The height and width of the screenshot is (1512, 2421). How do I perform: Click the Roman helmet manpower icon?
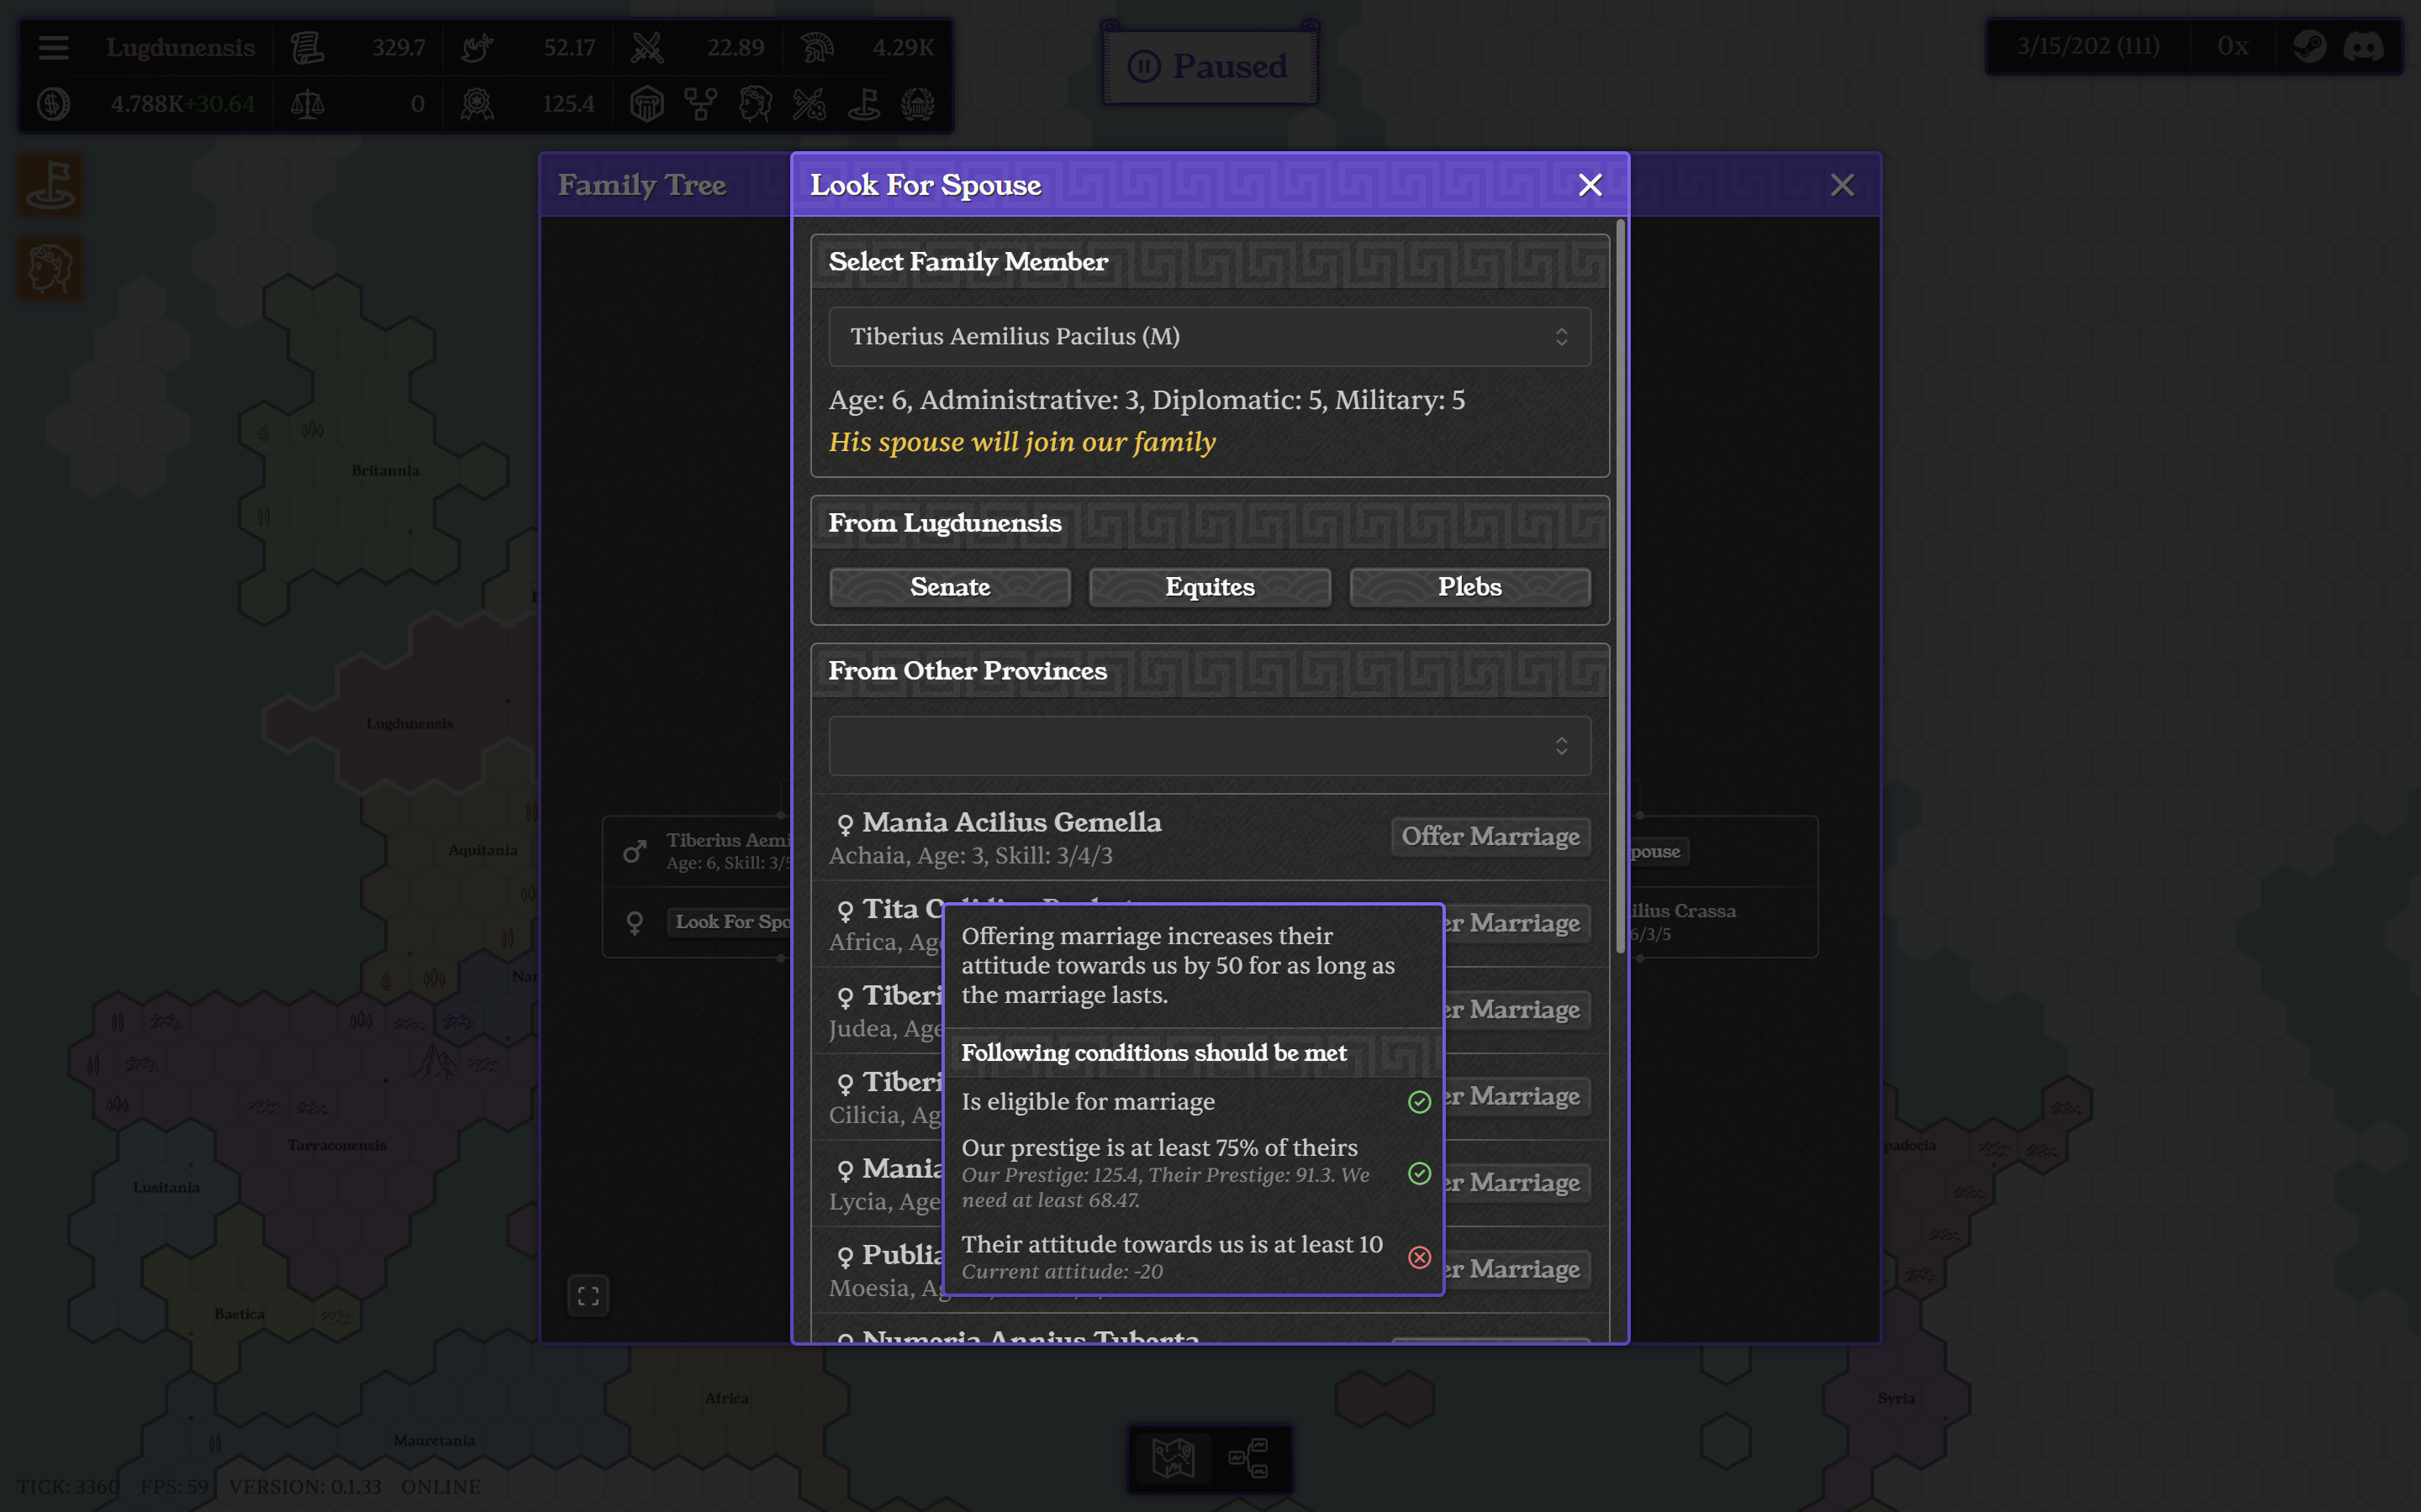[817, 47]
